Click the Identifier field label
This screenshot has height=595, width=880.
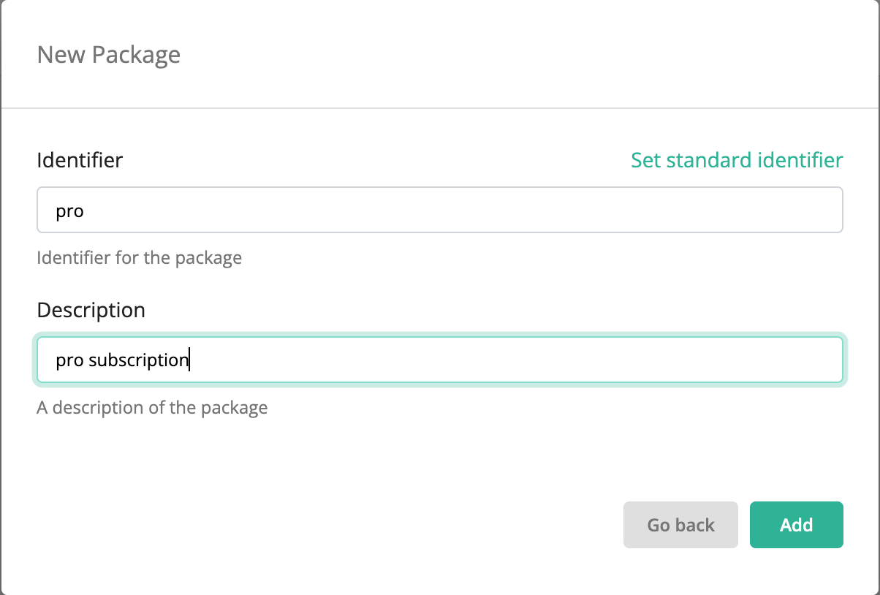point(80,160)
